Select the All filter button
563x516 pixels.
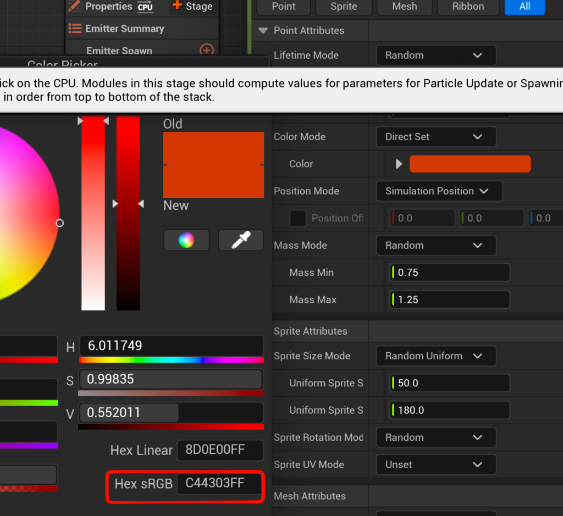click(525, 7)
